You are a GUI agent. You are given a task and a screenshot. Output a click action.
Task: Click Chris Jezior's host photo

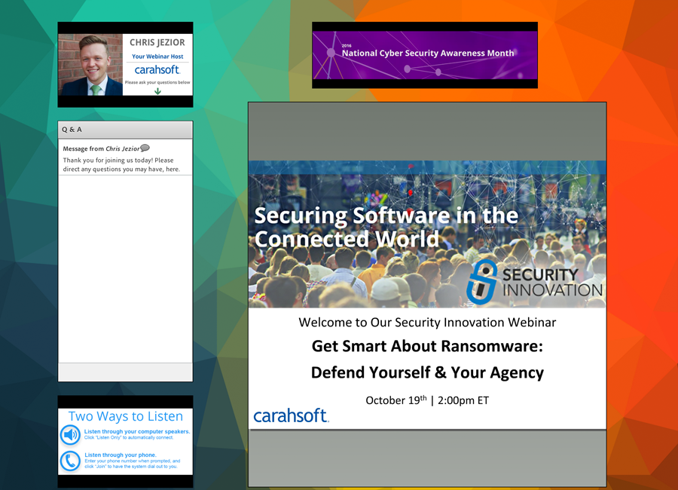pos(90,65)
